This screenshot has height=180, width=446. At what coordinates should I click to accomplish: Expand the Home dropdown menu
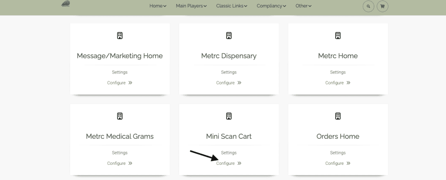tap(158, 6)
